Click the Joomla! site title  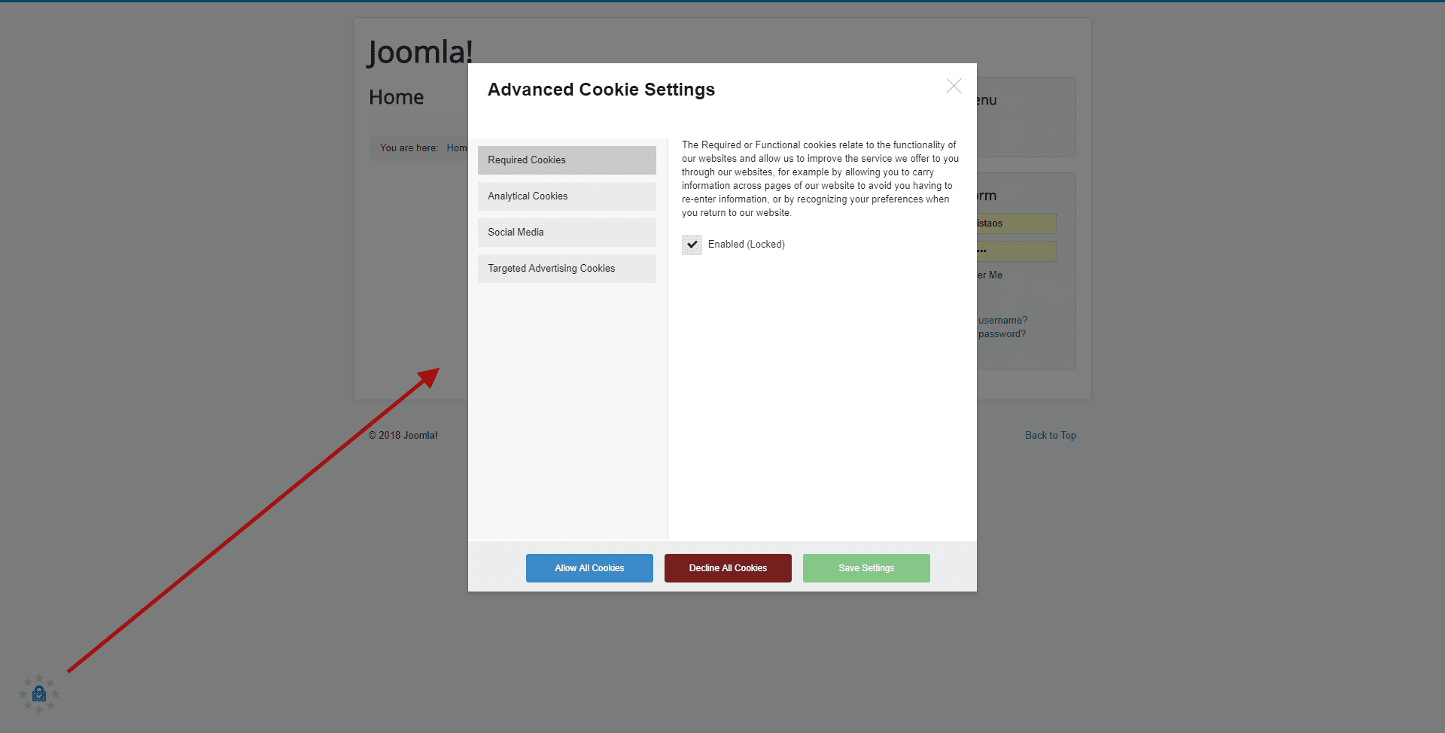coord(420,52)
